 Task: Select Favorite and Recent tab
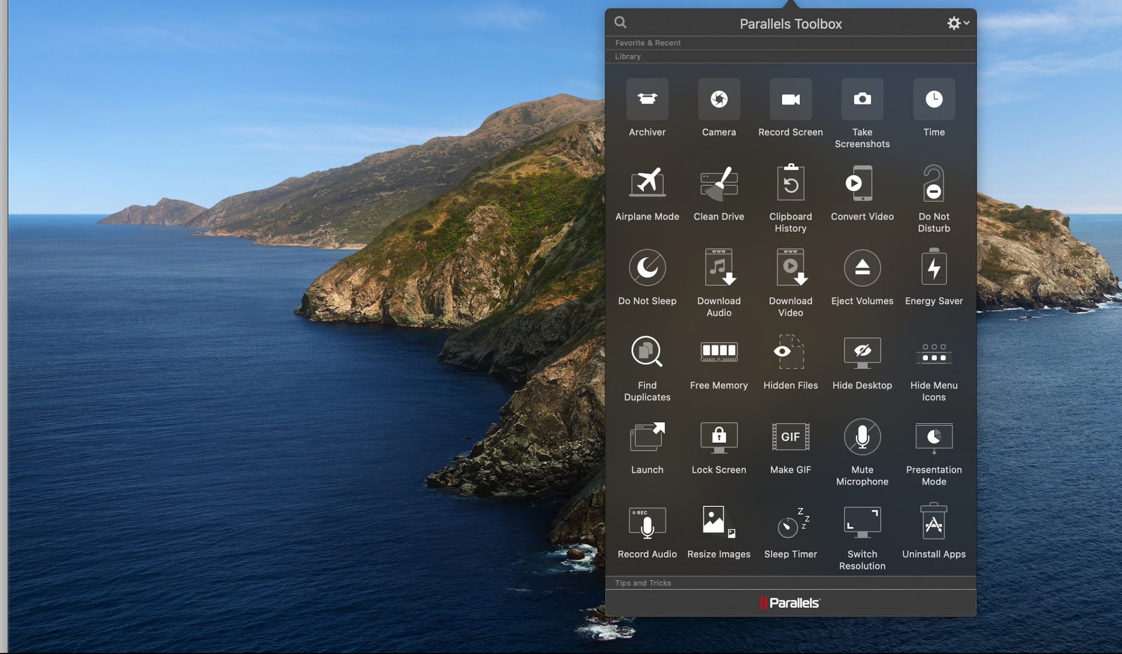pos(648,43)
